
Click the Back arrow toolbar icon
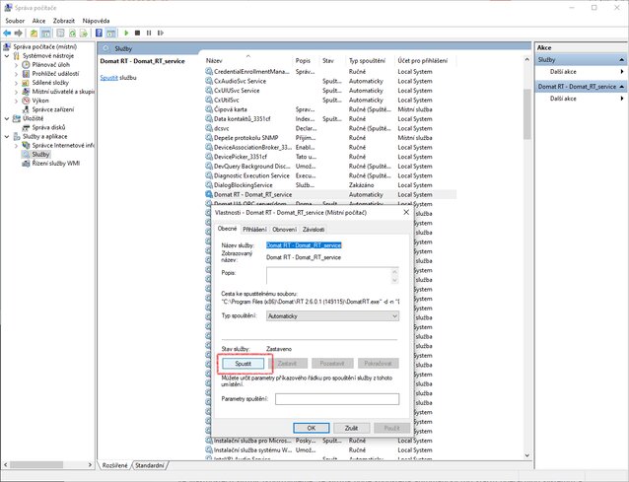point(7,33)
